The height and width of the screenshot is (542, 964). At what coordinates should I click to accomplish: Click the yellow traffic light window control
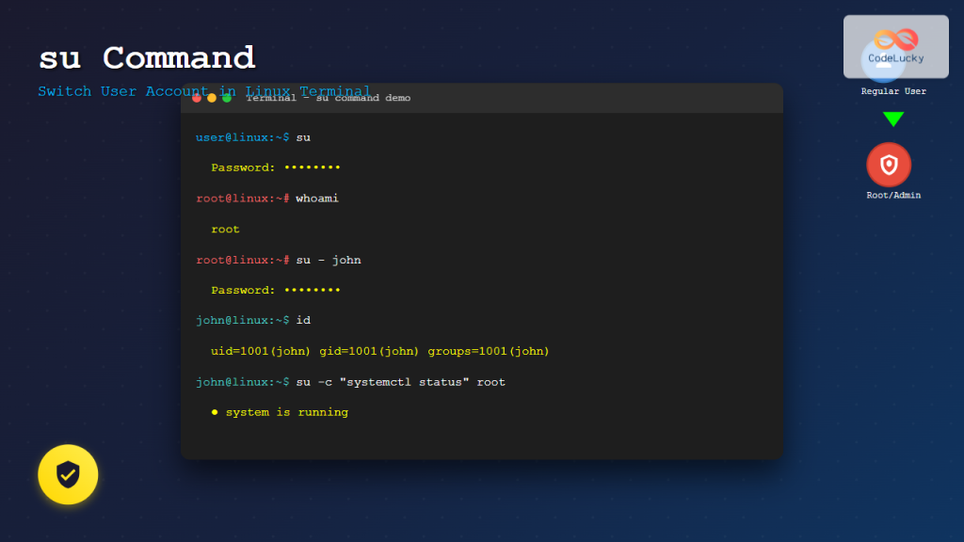[x=210, y=97]
